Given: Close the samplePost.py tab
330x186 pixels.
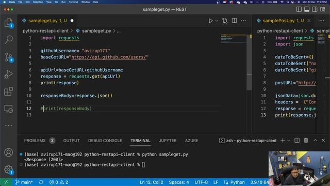Looking at the screenshot, I should 309,21.
